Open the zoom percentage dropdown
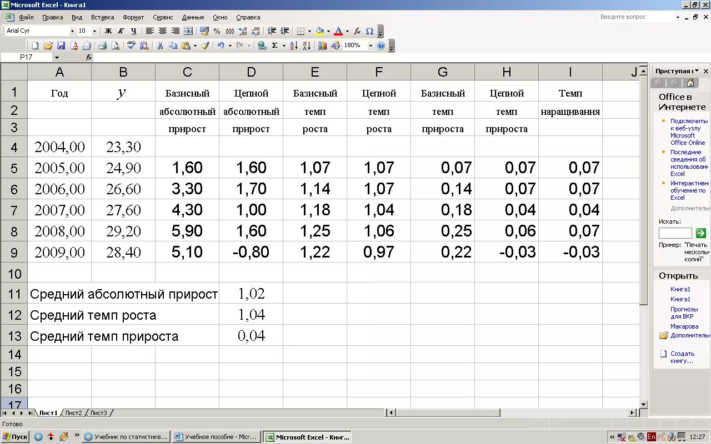711x444 pixels. [370, 46]
